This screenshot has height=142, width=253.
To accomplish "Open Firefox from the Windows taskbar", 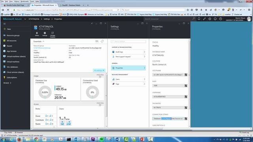I will coord(19,139).
